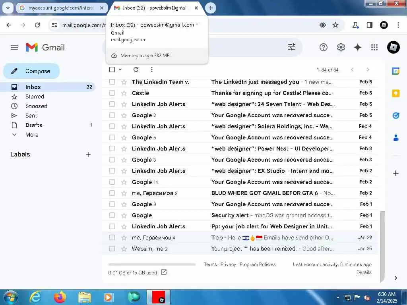
Task: Open the Terms link
Action: coord(210,264)
